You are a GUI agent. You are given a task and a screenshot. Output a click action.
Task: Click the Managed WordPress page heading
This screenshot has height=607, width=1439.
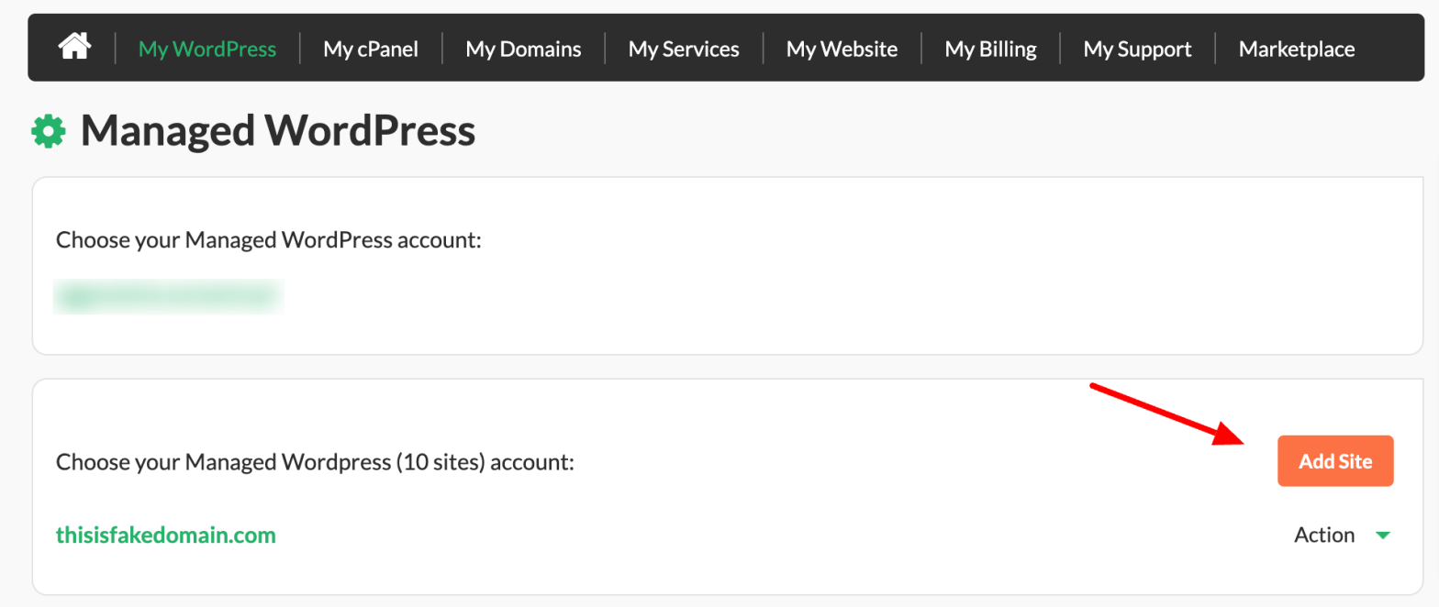point(277,130)
